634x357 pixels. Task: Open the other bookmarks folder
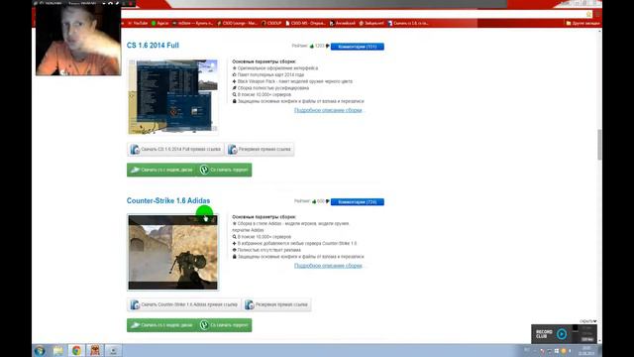tap(582, 23)
